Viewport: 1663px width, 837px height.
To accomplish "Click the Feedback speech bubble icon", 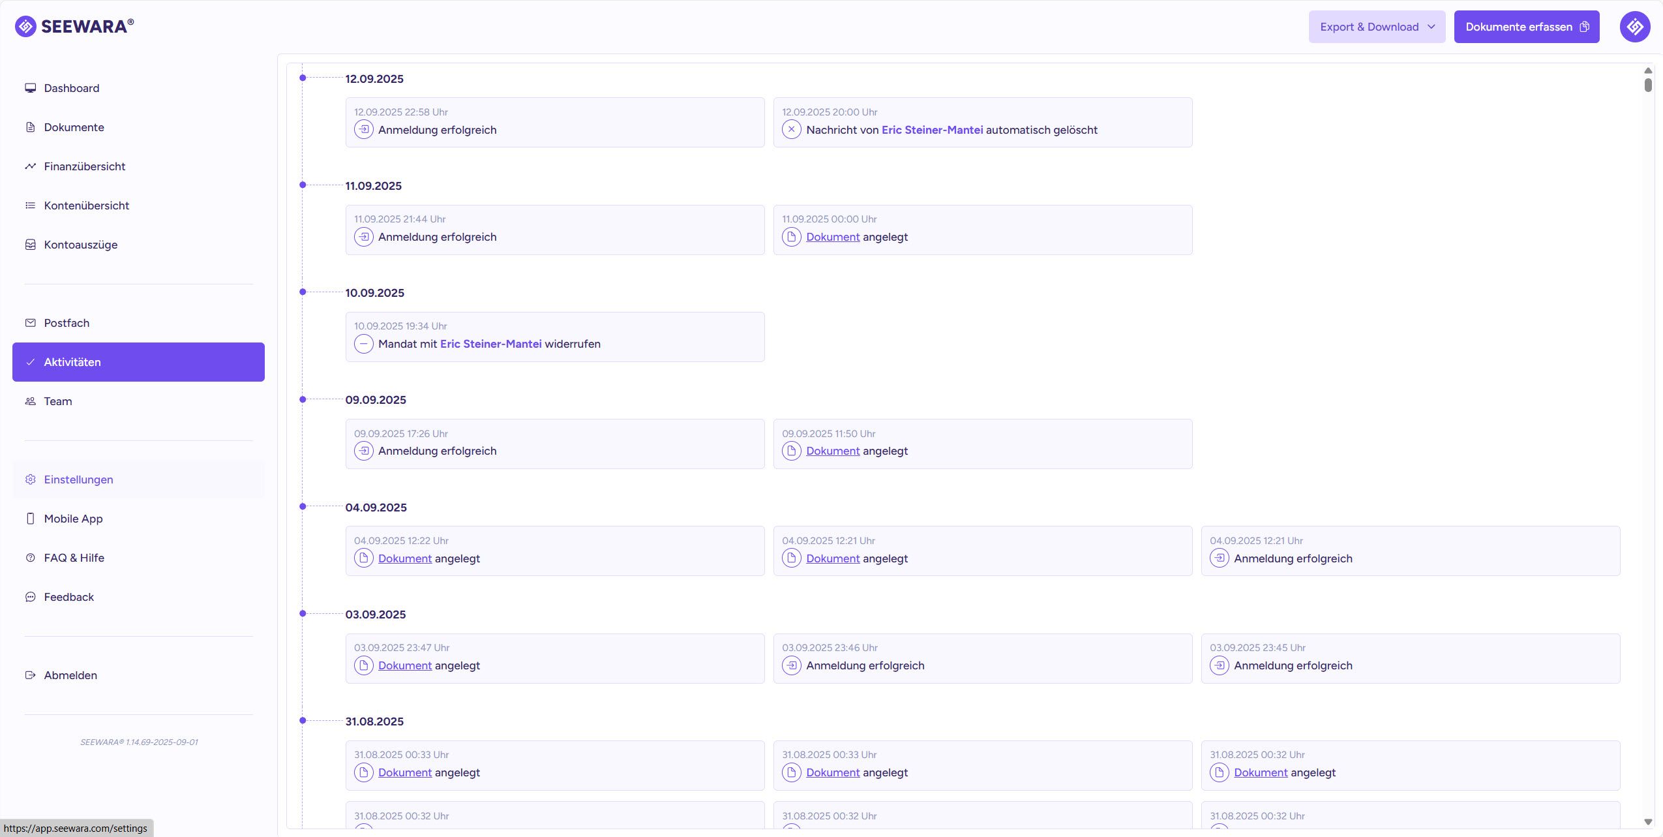I will (30, 597).
